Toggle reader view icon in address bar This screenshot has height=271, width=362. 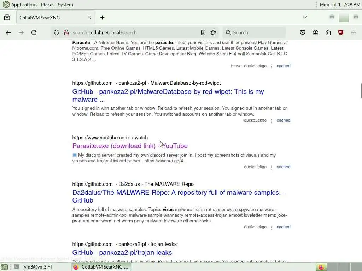click(203, 32)
